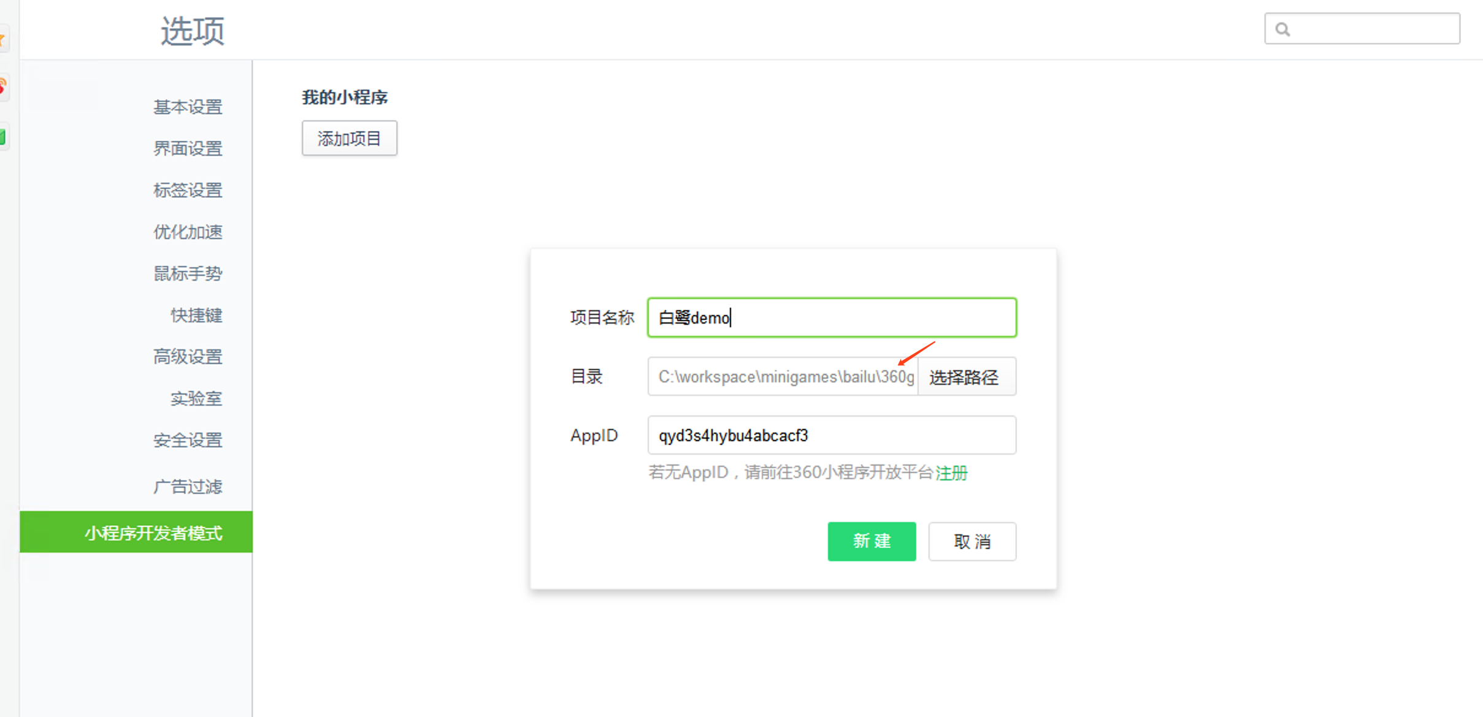The image size is (1483, 717).
Task: Open 界面设置 in sidebar
Action: (x=188, y=148)
